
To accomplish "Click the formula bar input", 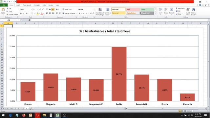I will 119,20.
